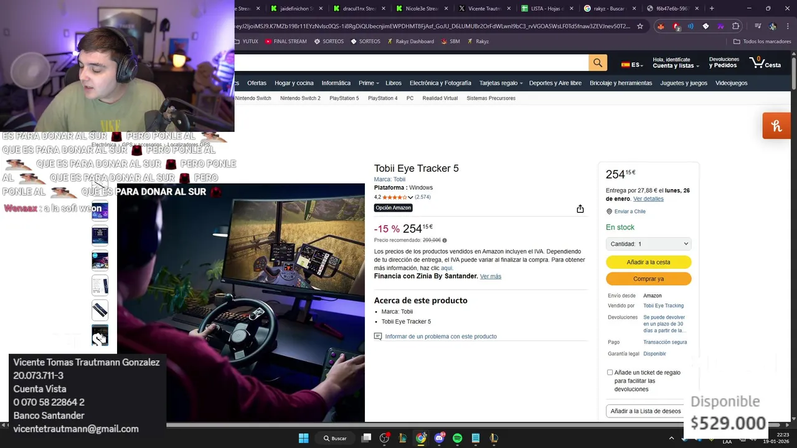This screenshot has width=797, height=448.
Task: Go to Electrónica y Fotografía category
Action: [440, 83]
